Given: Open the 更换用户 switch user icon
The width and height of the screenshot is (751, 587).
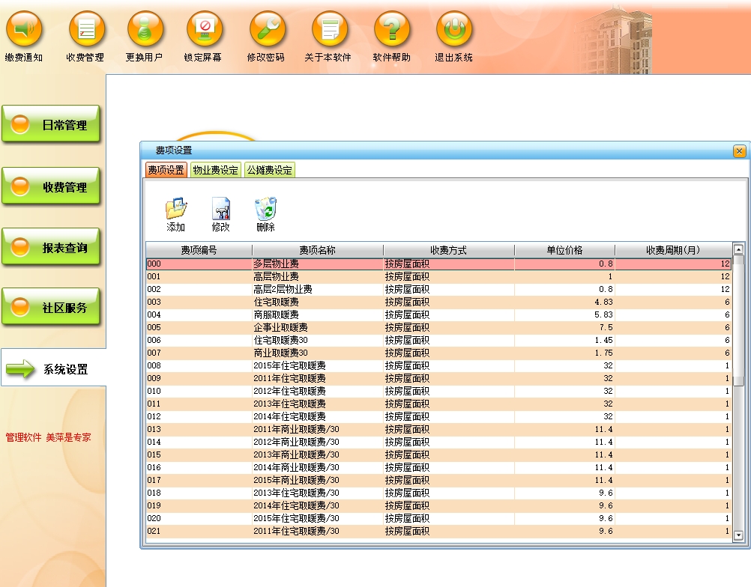Looking at the screenshot, I should [145, 30].
